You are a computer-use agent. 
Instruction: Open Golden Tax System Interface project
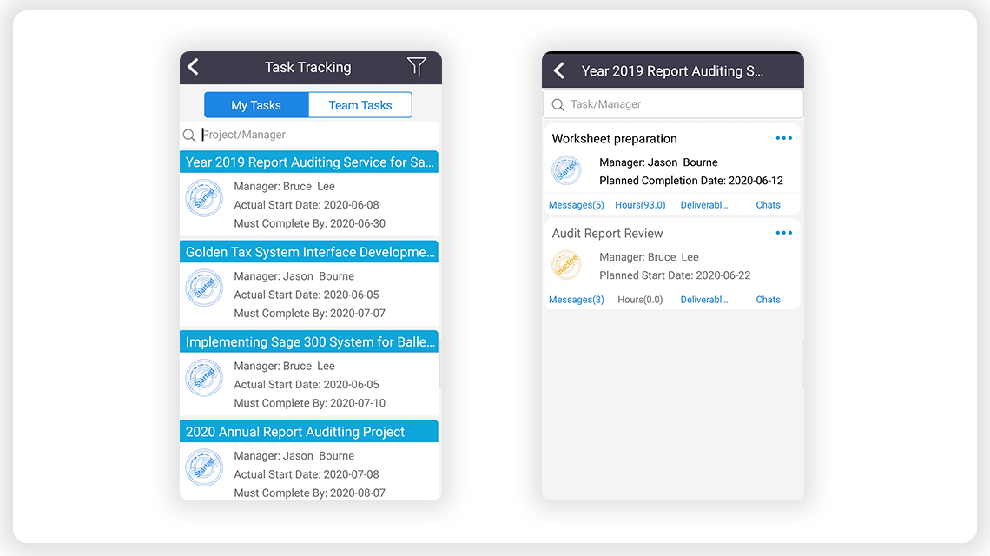click(309, 252)
